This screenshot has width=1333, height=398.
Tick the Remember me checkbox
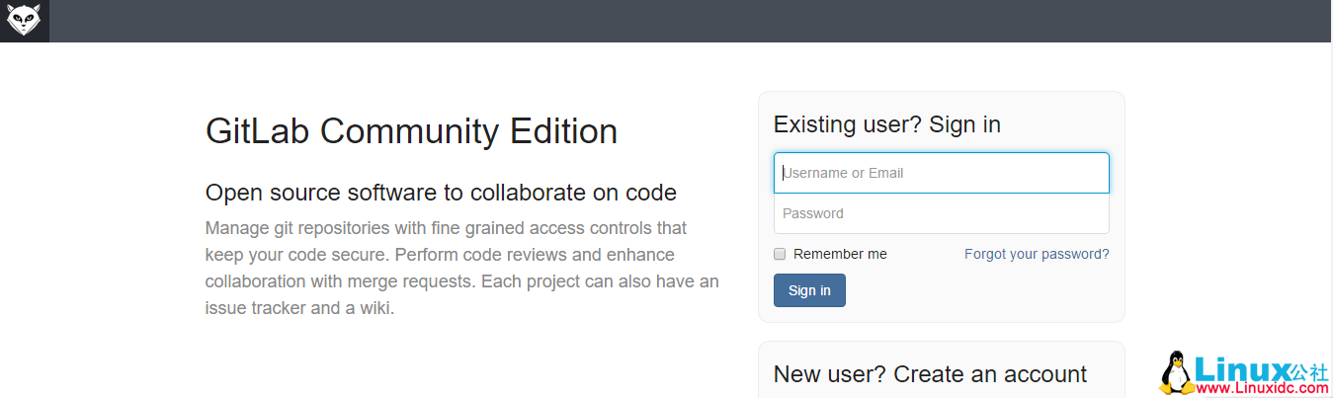tap(780, 254)
